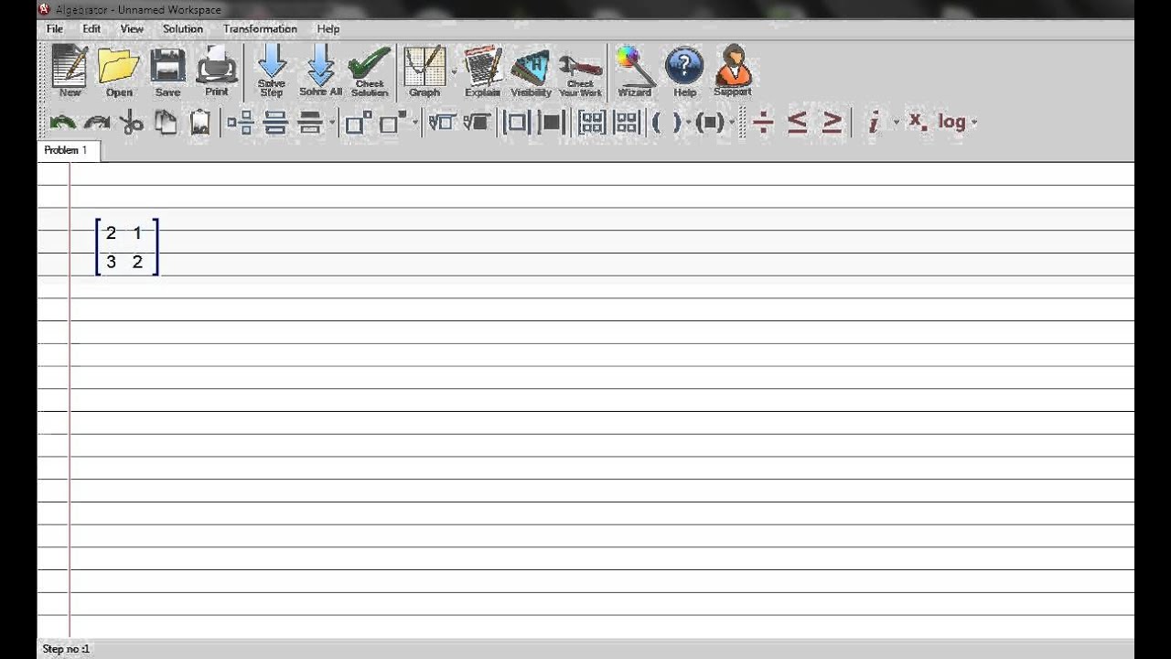Insert a fraction template
Screen dimensions: 1171x659
tap(241, 122)
